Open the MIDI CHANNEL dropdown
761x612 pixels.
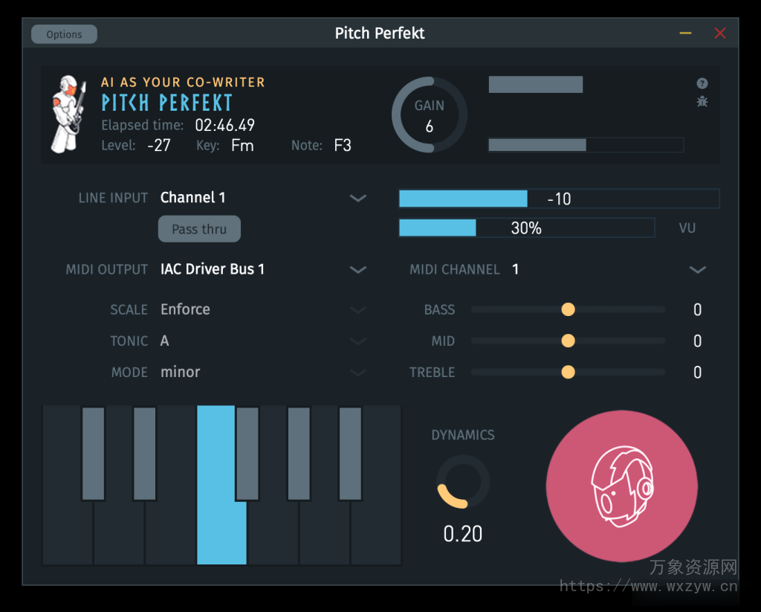[697, 270]
